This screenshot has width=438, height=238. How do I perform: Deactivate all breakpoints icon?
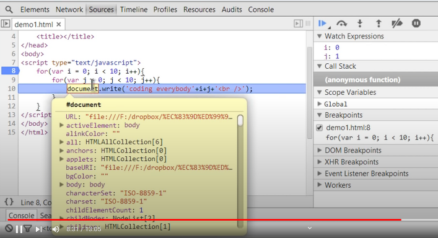(x=397, y=24)
